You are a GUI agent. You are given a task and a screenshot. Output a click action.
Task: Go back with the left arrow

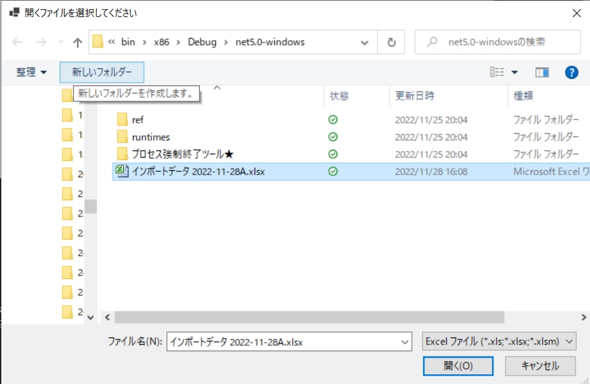pyautogui.click(x=17, y=42)
